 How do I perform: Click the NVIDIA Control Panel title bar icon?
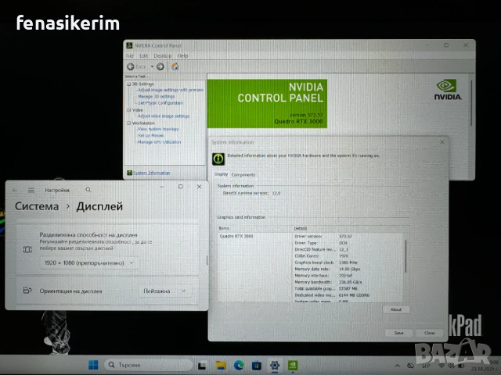[x=129, y=45]
